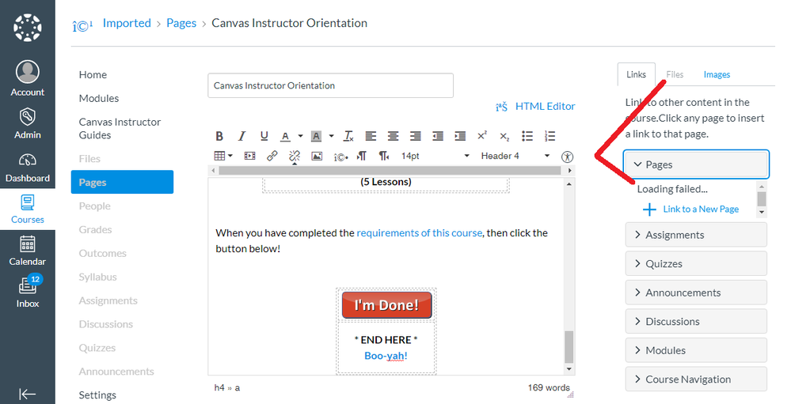Click the text color A button

coord(286,136)
